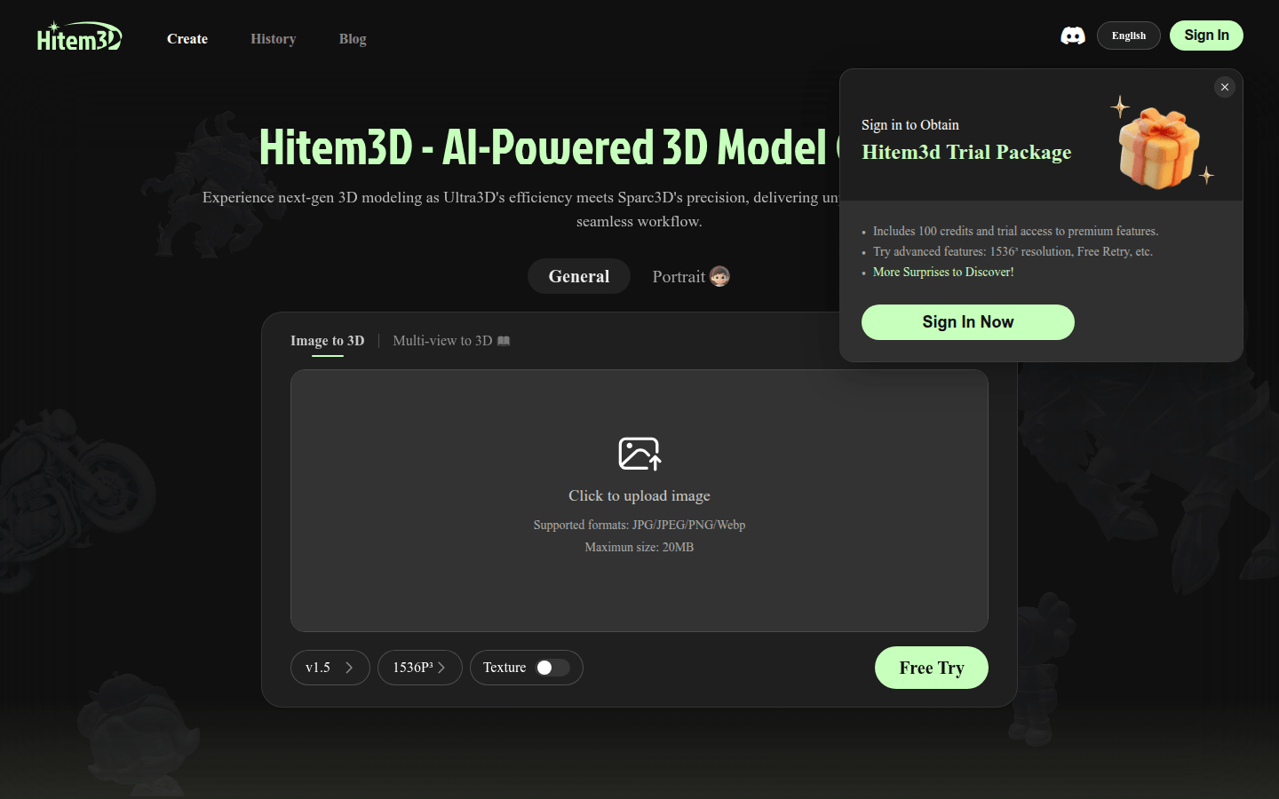Open the History menu item

273,39
